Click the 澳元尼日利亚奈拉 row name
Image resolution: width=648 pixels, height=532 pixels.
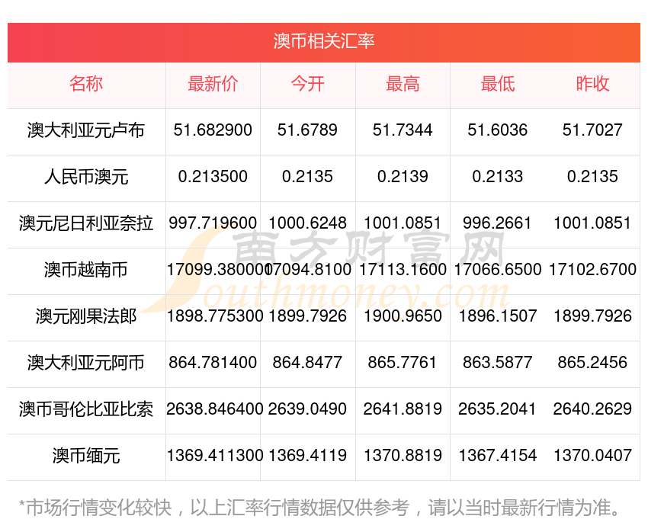click(86, 223)
